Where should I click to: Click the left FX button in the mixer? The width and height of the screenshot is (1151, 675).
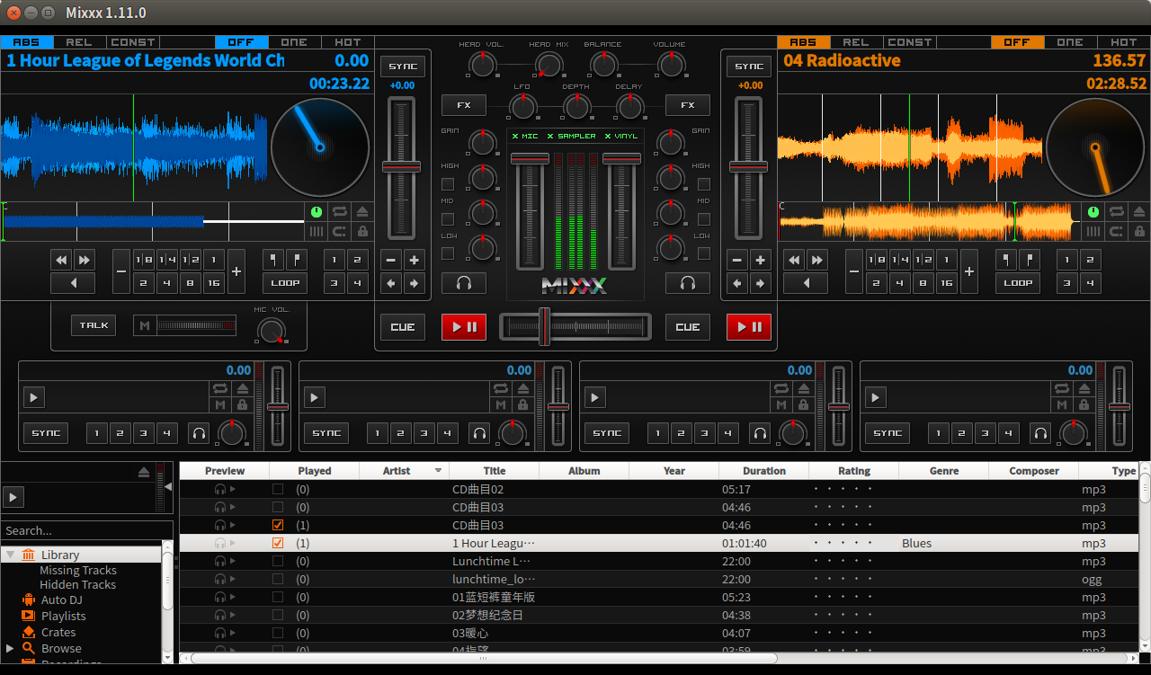tap(464, 105)
